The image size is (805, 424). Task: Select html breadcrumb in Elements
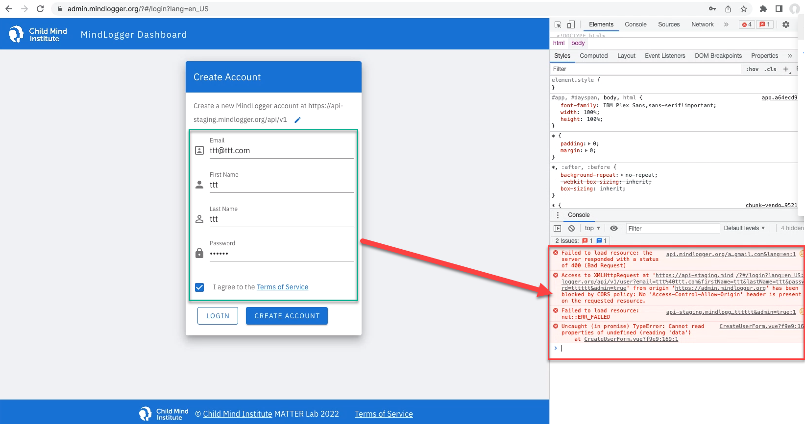coord(559,43)
